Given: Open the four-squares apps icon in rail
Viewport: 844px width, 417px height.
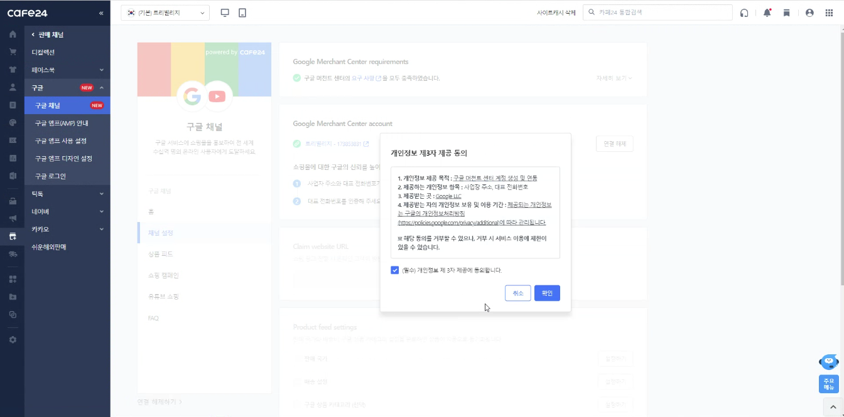Looking at the screenshot, I should point(13,279).
